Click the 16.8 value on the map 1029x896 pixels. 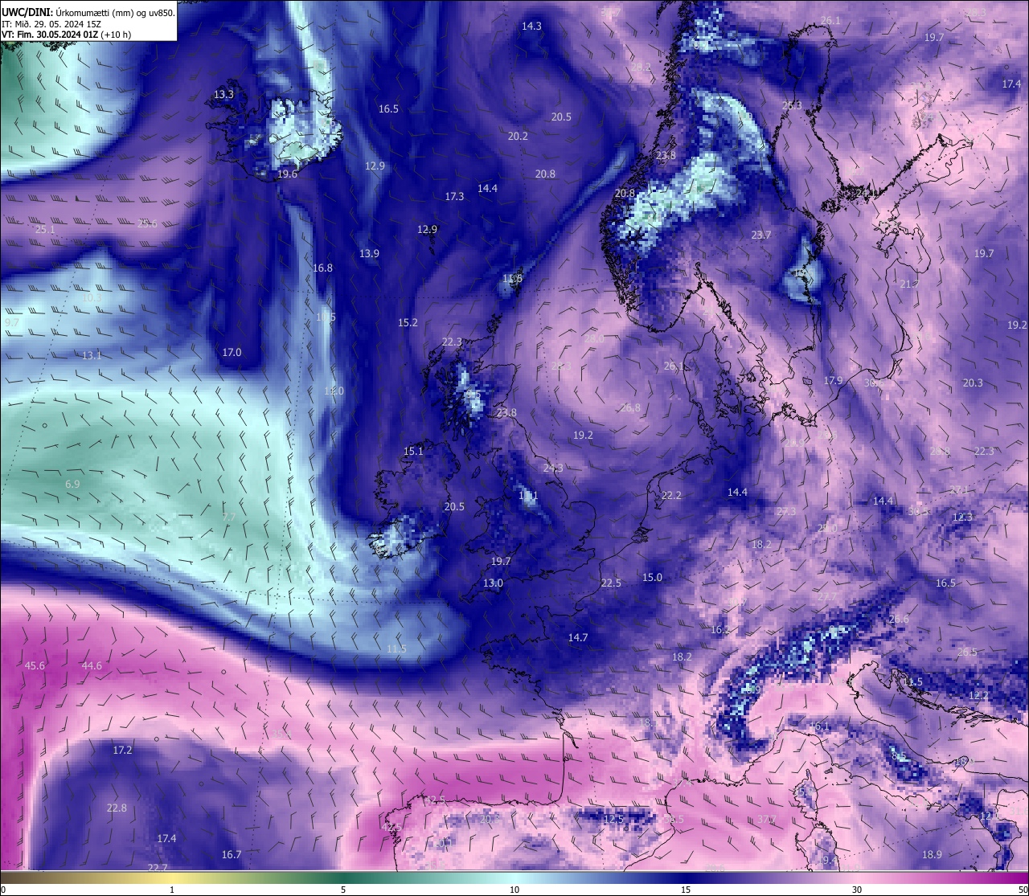coord(322,268)
